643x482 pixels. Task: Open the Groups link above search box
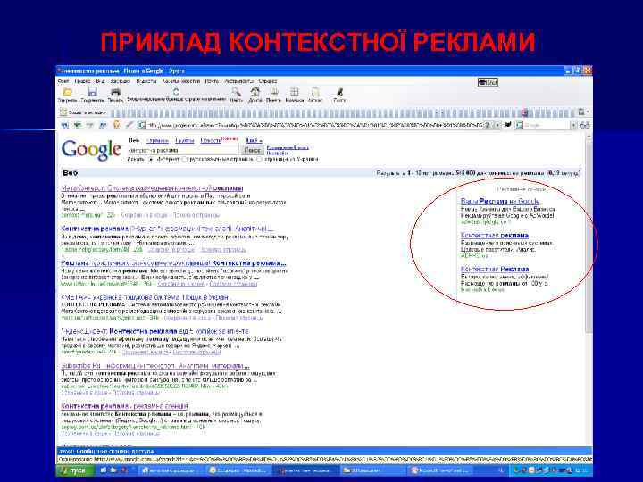point(185,141)
